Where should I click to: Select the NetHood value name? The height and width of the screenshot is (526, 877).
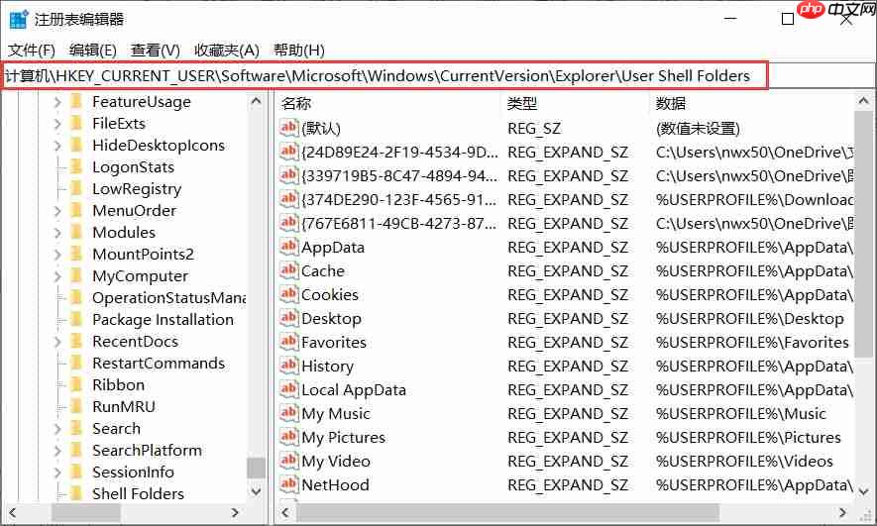click(335, 485)
